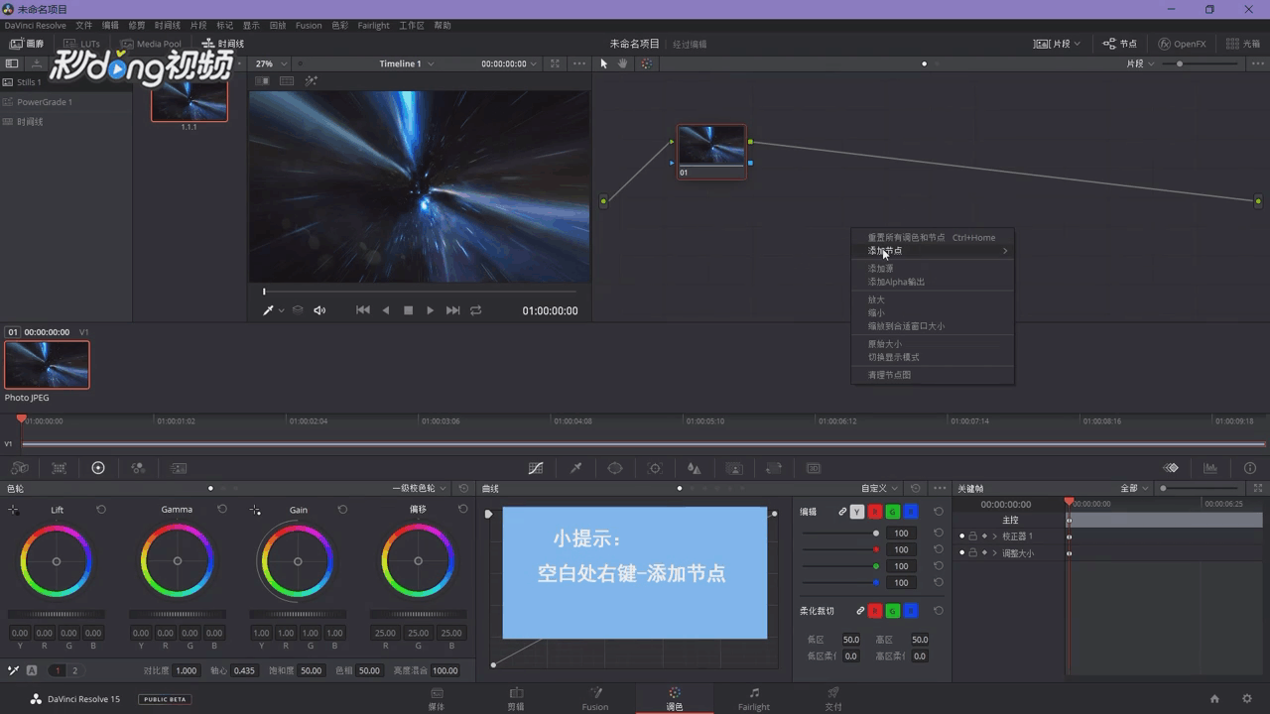Open the viewer timecode dropdown

click(x=509, y=63)
